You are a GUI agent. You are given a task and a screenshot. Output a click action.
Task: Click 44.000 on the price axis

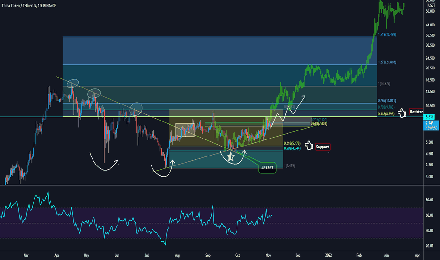click(430, 25)
